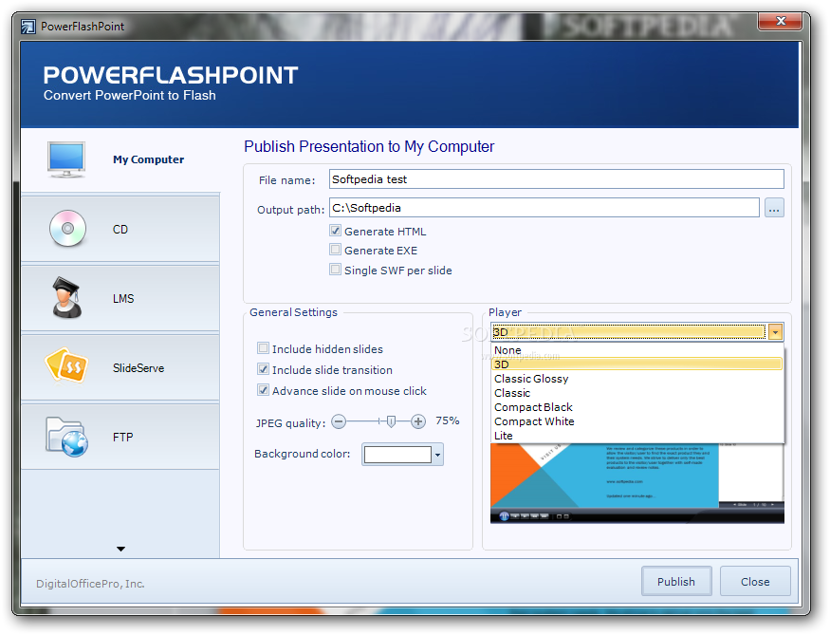Click the Close button
This screenshot has height=635, width=830.
pyautogui.click(x=755, y=582)
